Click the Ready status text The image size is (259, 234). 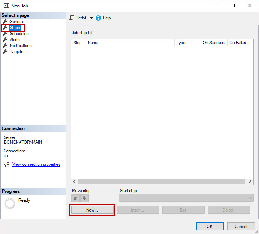24,200
